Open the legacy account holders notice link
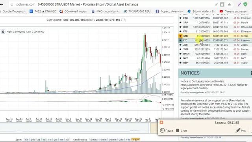 tap(214, 86)
